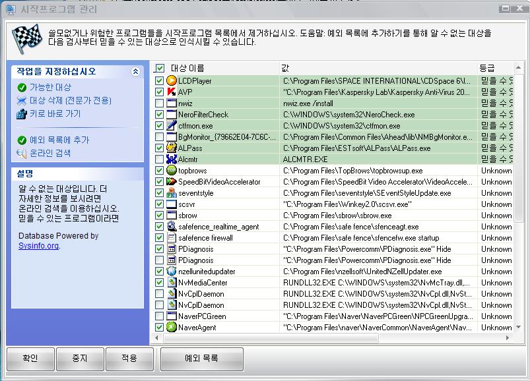This screenshot has height=381, width=530.
Task: Click the BgMonitor entry icon
Action: click(x=172, y=136)
